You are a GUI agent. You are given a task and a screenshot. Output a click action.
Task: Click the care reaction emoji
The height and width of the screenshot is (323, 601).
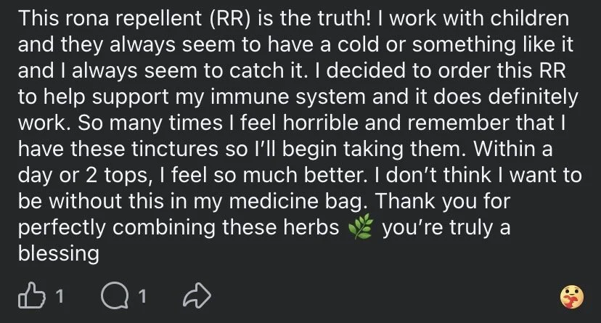click(572, 297)
